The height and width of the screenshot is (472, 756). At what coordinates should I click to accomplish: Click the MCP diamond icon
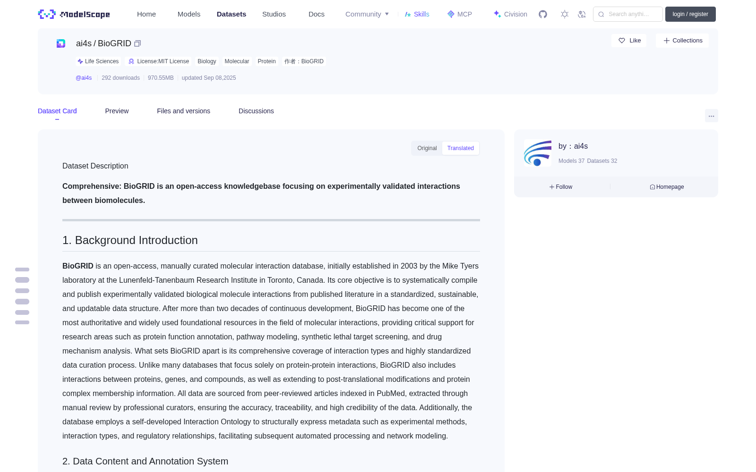click(x=451, y=14)
